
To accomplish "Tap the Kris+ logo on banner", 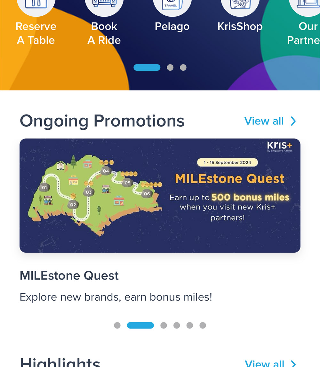I will pyautogui.click(x=280, y=146).
